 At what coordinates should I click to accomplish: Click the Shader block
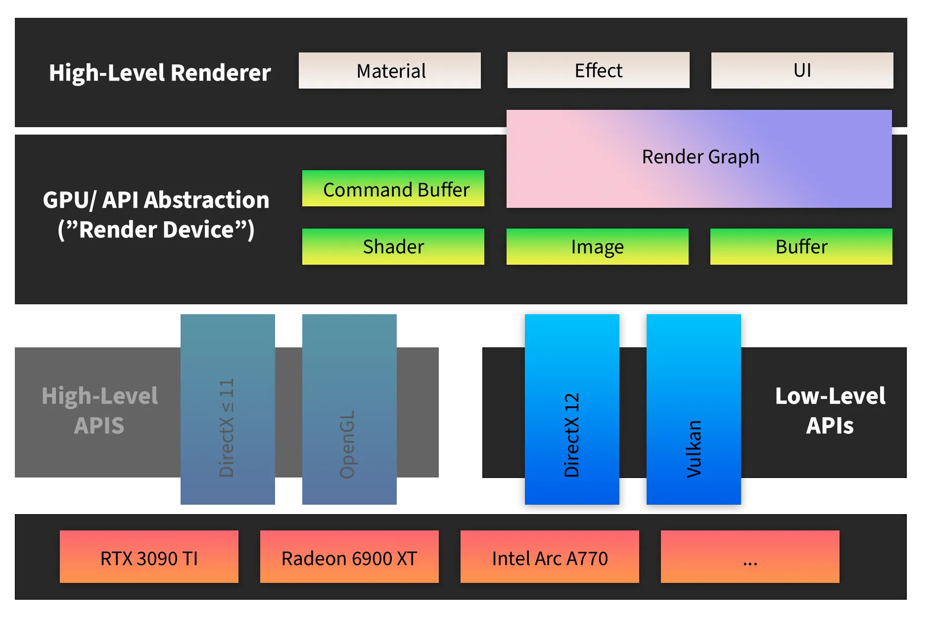[392, 246]
